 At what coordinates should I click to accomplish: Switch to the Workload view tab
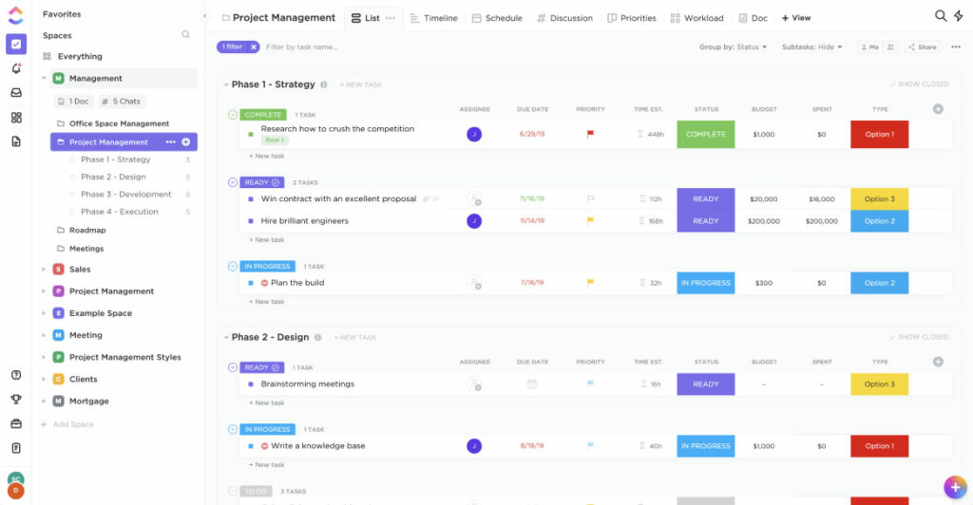point(696,18)
